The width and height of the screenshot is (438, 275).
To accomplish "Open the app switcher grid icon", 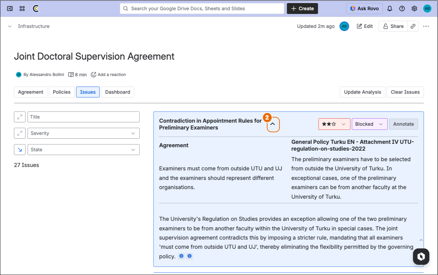I will click(x=22, y=9).
